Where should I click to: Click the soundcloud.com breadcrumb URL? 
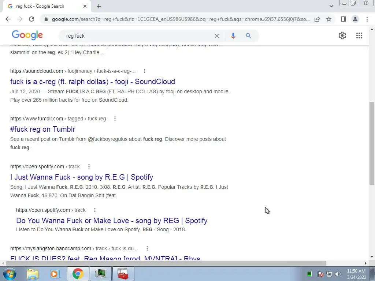point(37,71)
